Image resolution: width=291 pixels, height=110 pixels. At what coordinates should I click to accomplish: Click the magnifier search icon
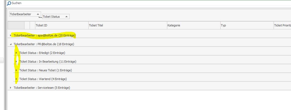point(9,3)
